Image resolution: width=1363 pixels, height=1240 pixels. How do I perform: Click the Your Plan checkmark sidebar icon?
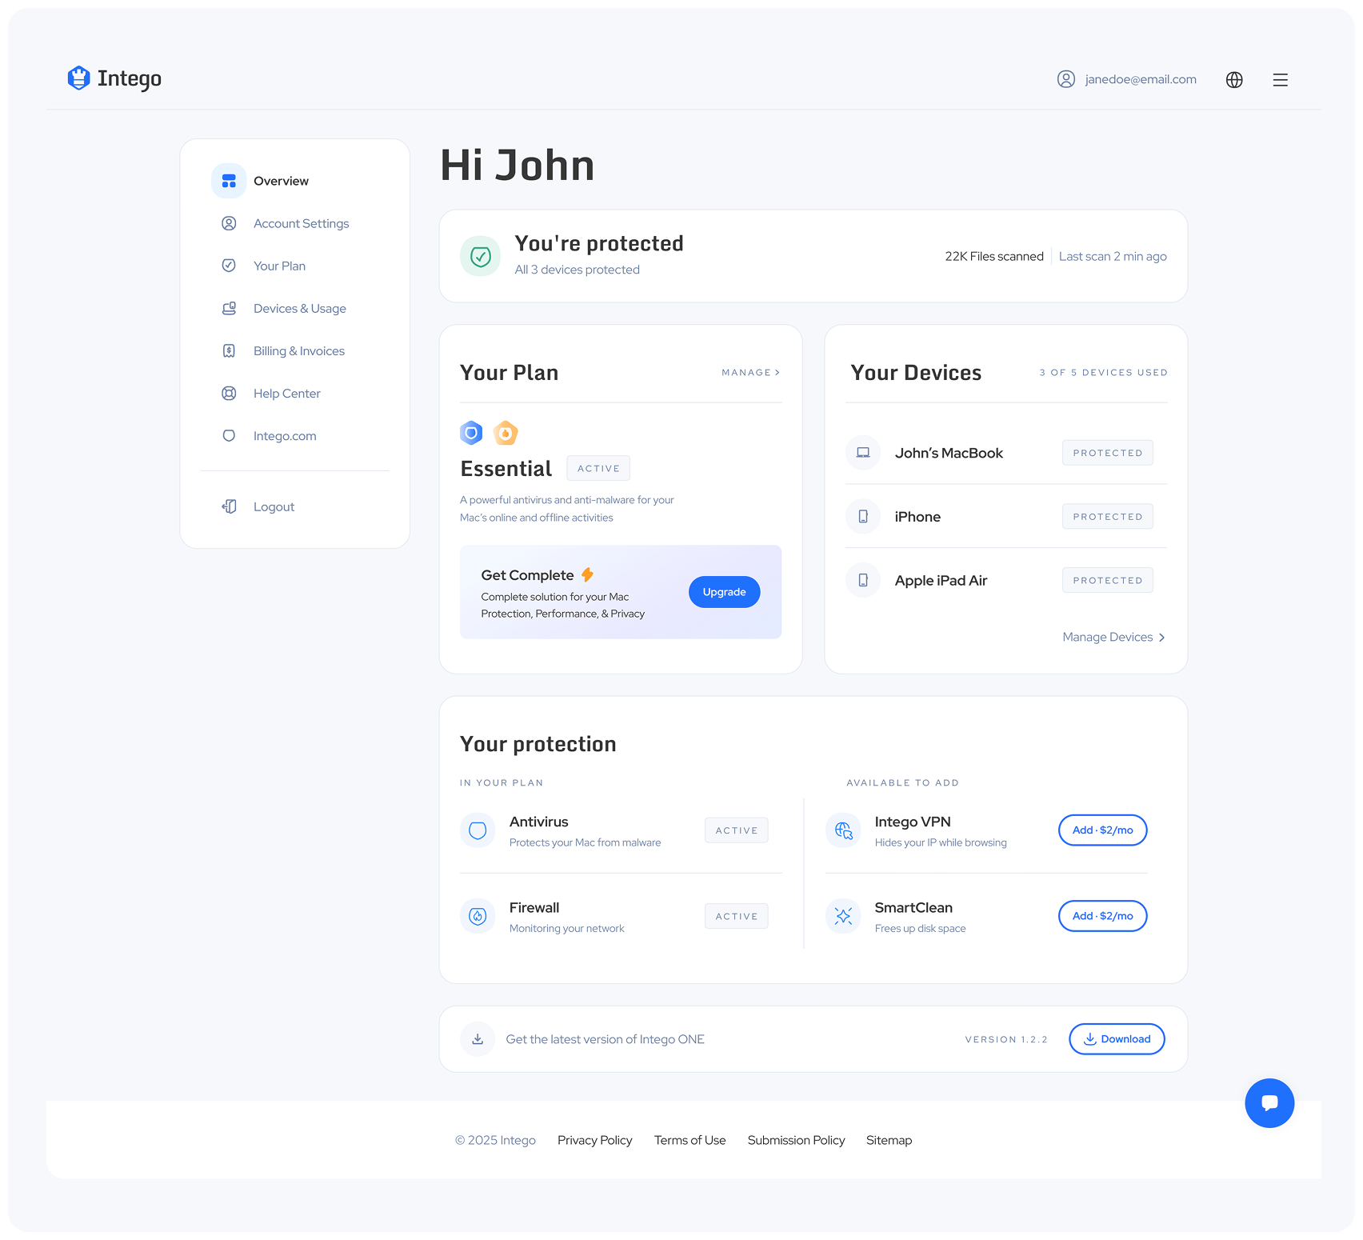pyautogui.click(x=229, y=266)
